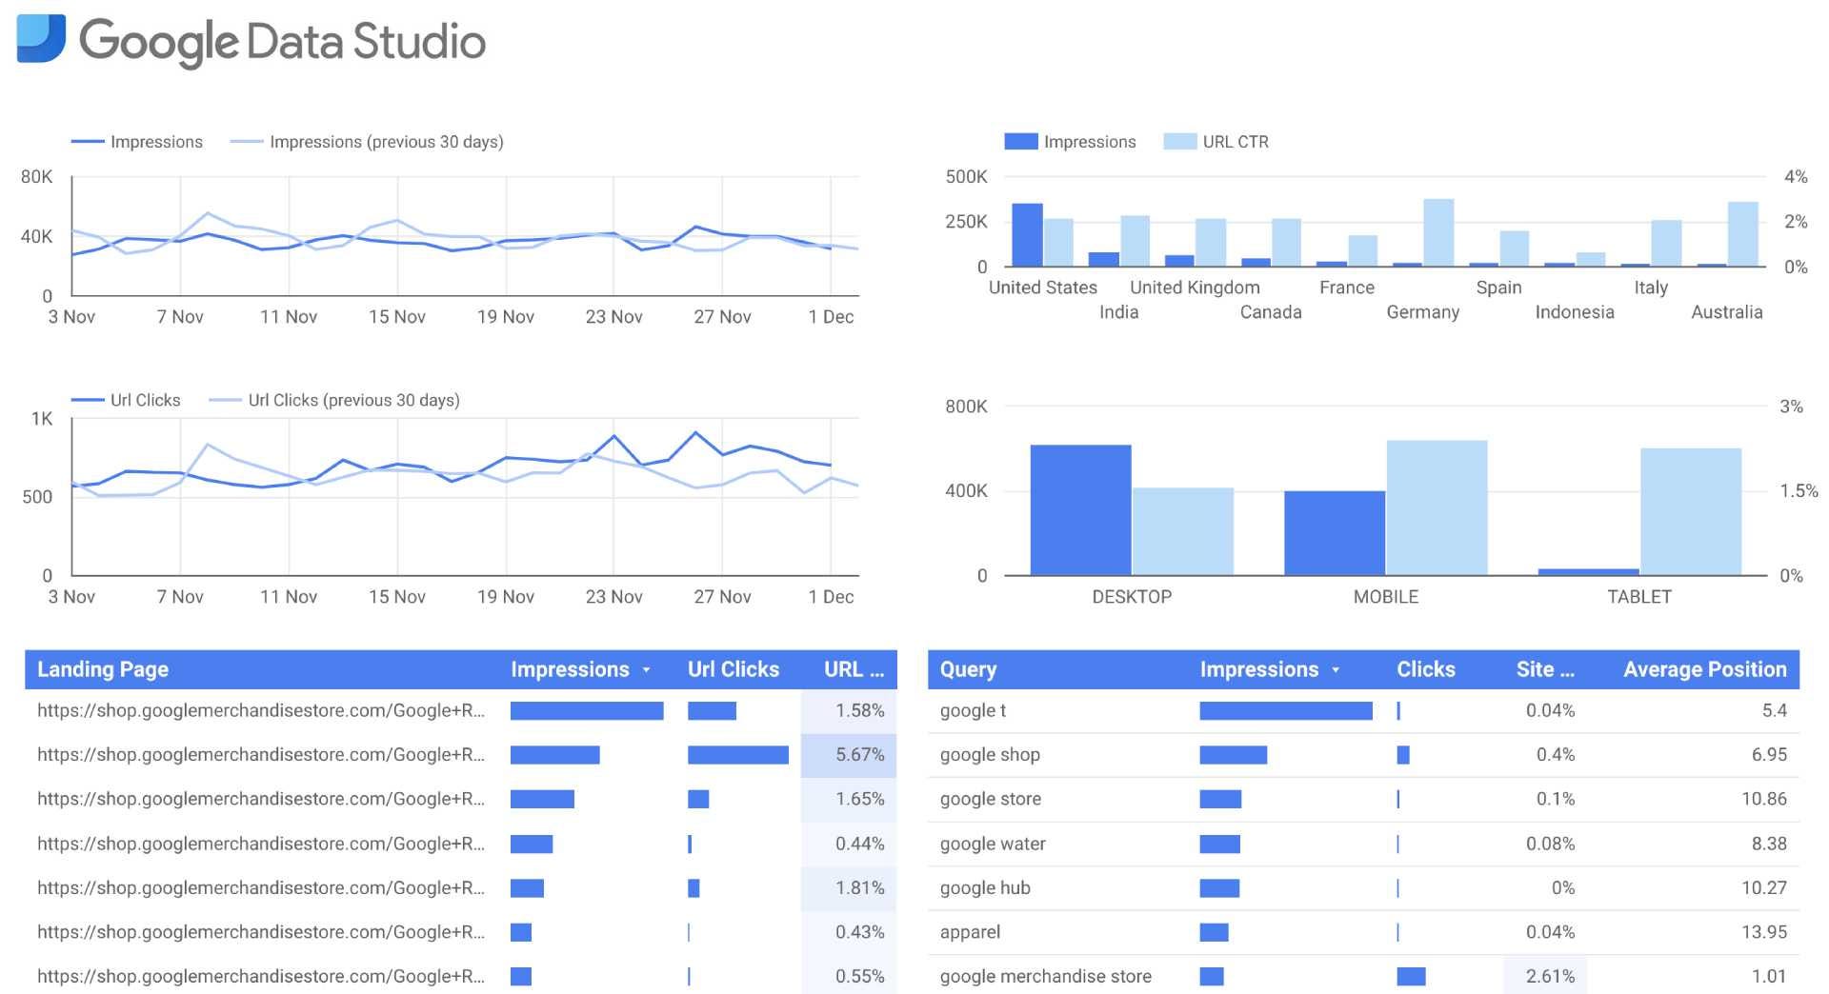Toggle Impressions (previous 30 days) legend swatch
This screenshot has height=994, width=1829.
point(247,142)
